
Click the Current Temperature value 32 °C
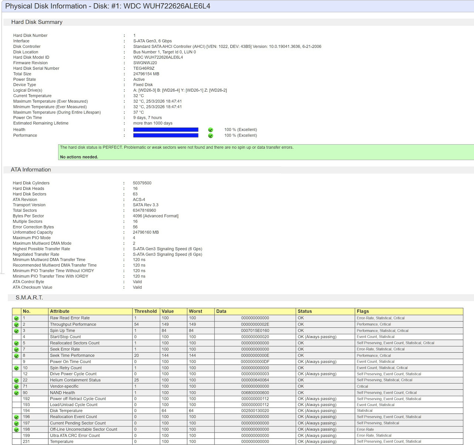pyautogui.click(x=138, y=96)
